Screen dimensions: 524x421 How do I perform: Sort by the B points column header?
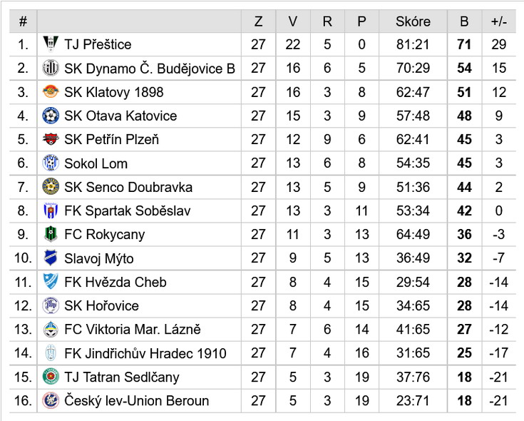coord(464,21)
